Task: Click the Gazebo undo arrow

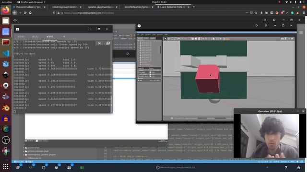Action: [179, 39]
